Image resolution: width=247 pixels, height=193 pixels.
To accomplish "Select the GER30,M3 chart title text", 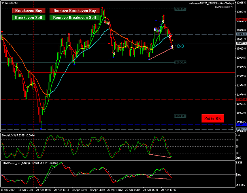I will 11,3.
